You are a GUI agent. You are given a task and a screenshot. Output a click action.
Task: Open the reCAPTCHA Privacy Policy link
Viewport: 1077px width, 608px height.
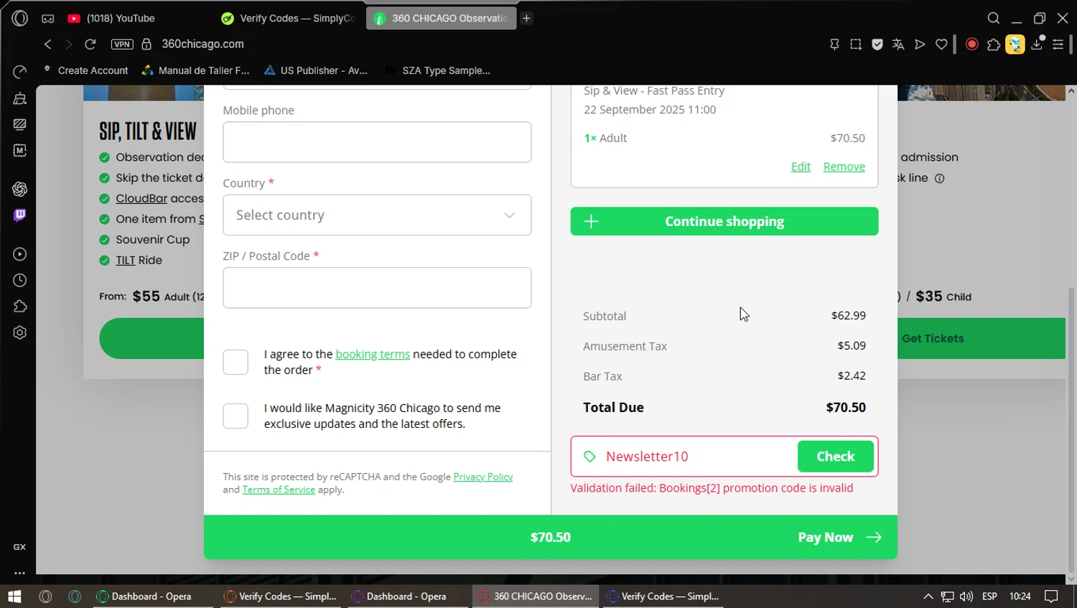483,477
